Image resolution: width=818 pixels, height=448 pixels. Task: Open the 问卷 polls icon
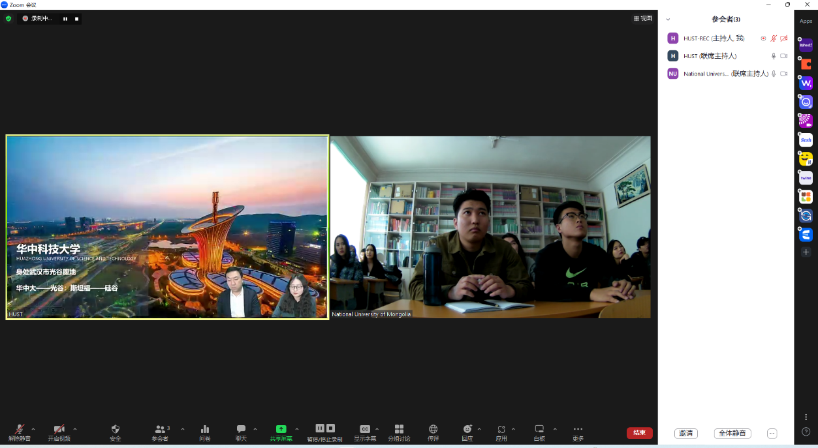pos(205,432)
